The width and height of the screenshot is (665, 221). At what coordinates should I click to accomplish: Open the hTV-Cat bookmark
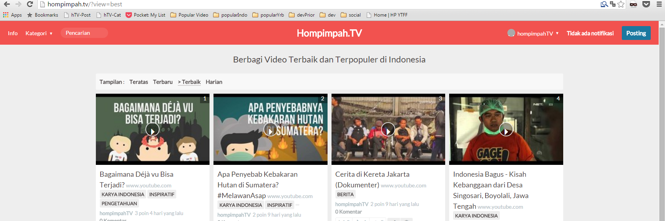pos(109,15)
